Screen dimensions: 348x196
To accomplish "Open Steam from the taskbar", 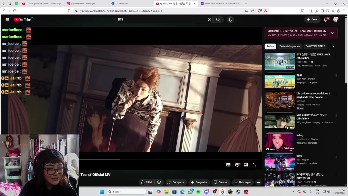I will (238, 192).
